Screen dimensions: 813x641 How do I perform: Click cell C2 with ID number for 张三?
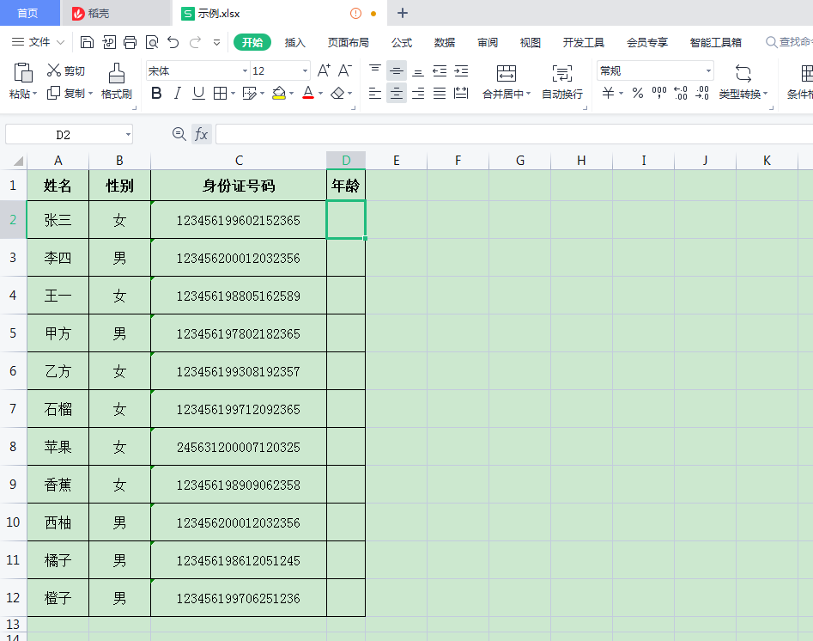[x=238, y=220]
